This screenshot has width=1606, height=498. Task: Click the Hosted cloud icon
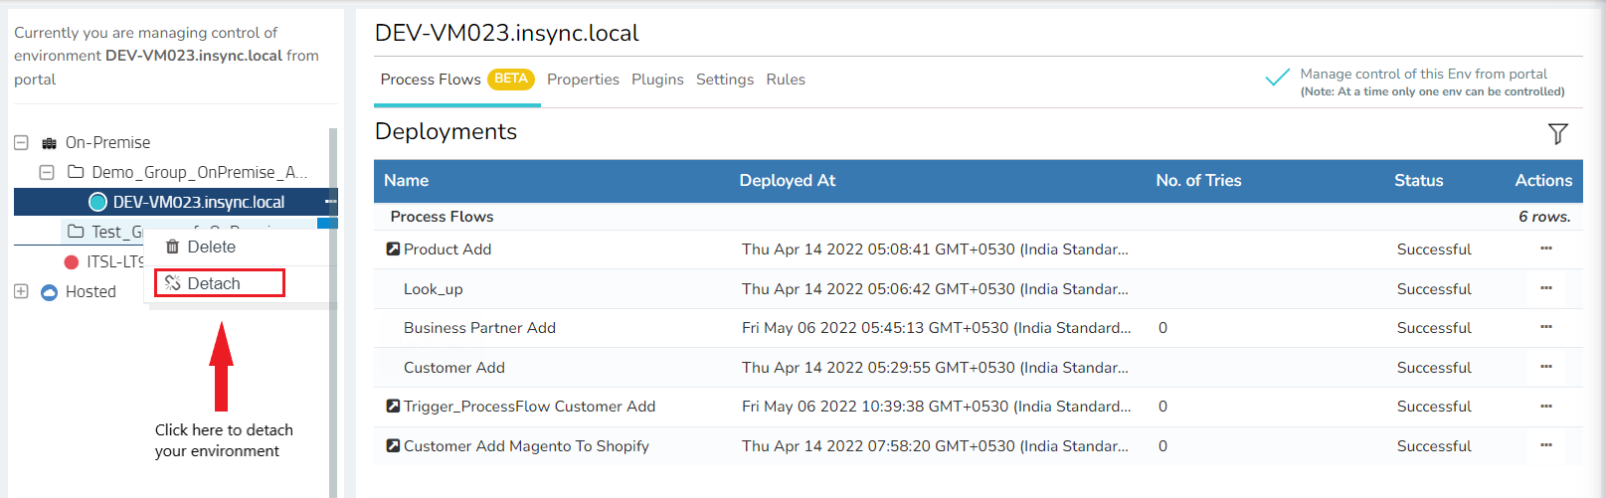click(x=49, y=292)
